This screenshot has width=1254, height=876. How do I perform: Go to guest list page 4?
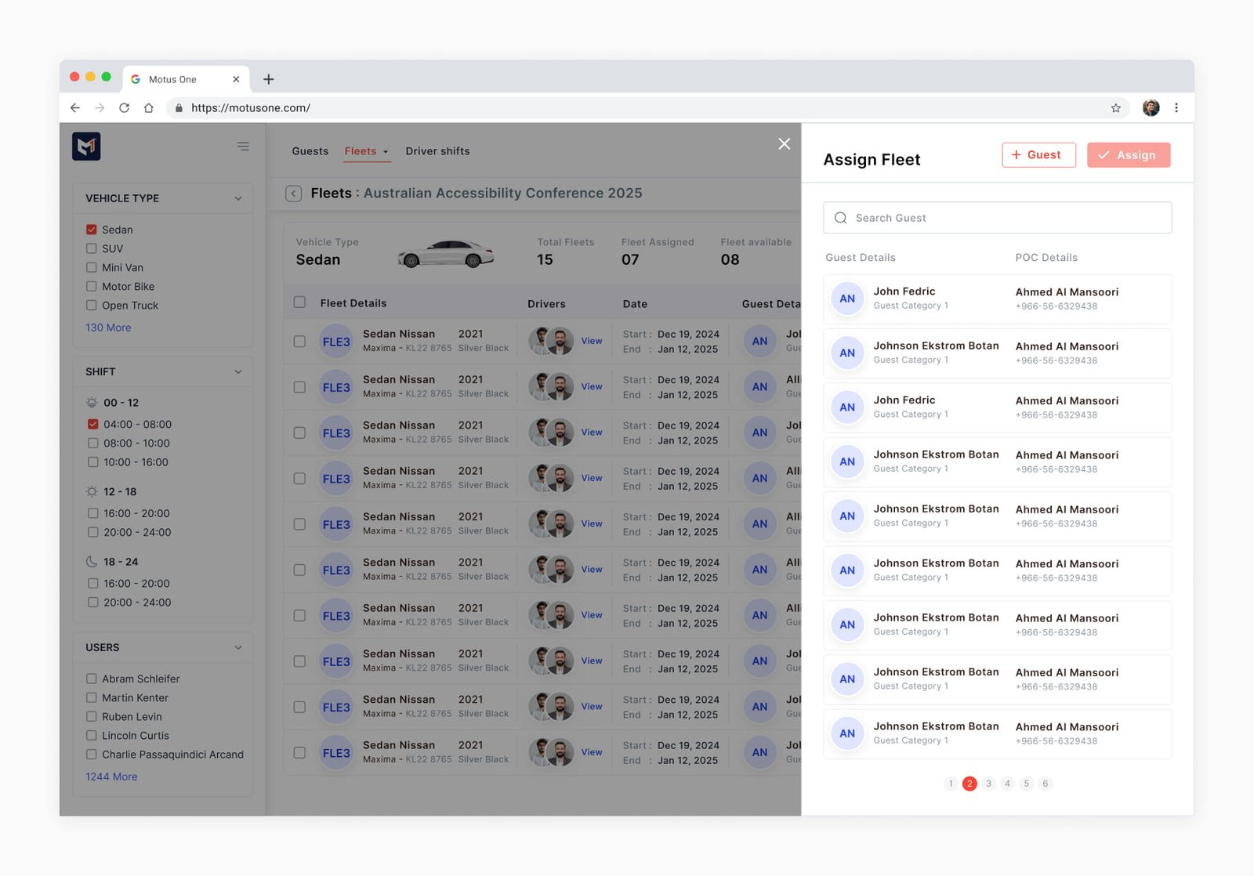coord(1007,784)
